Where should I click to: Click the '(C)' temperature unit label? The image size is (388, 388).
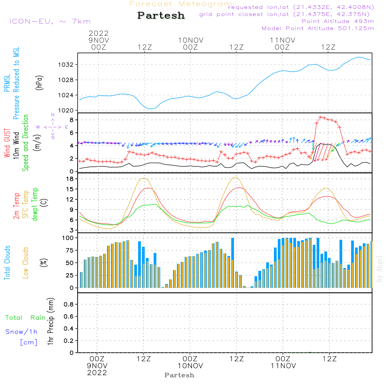(44, 203)
